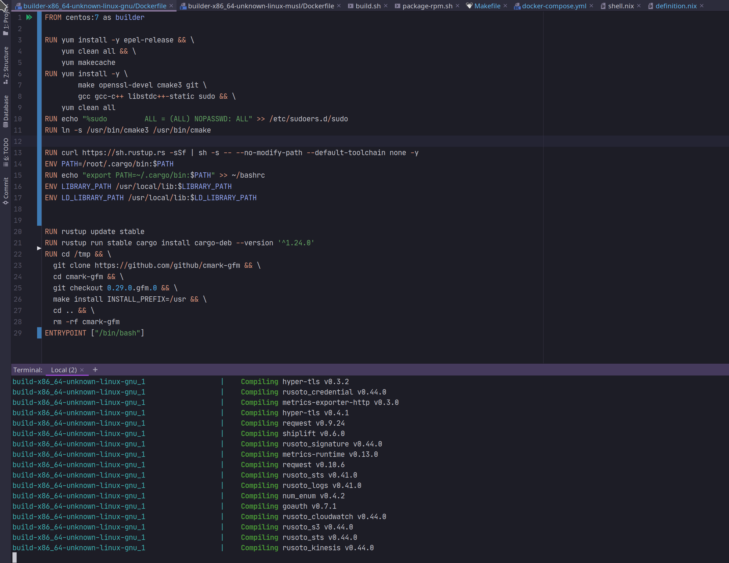Click the Docker icon on docker-compose.yml tab
The image size is (729, 563).
[518, 6]
